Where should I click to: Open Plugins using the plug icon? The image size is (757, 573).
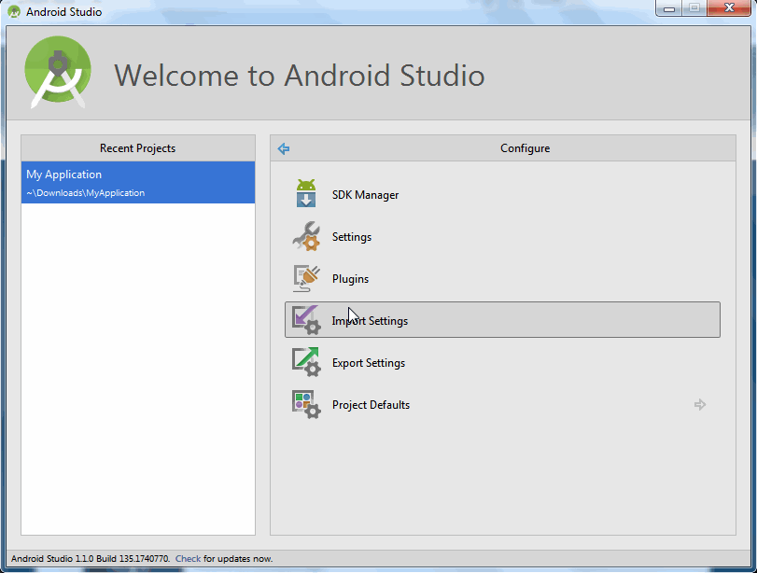point(305,278)
